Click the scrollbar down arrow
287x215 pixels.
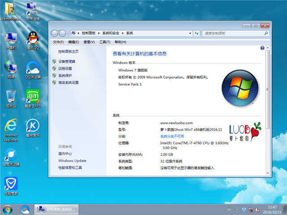(x=268, y=173)
